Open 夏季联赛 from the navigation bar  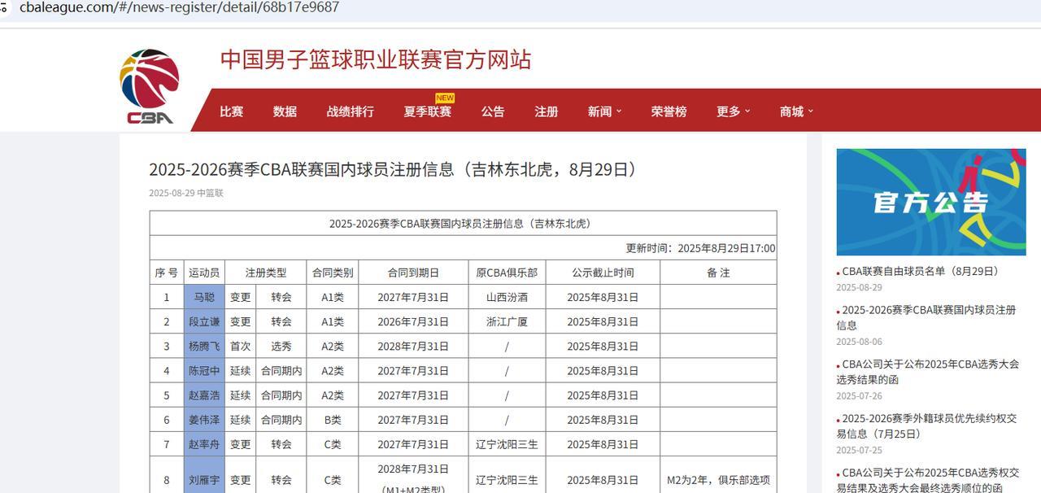point(428,111)
